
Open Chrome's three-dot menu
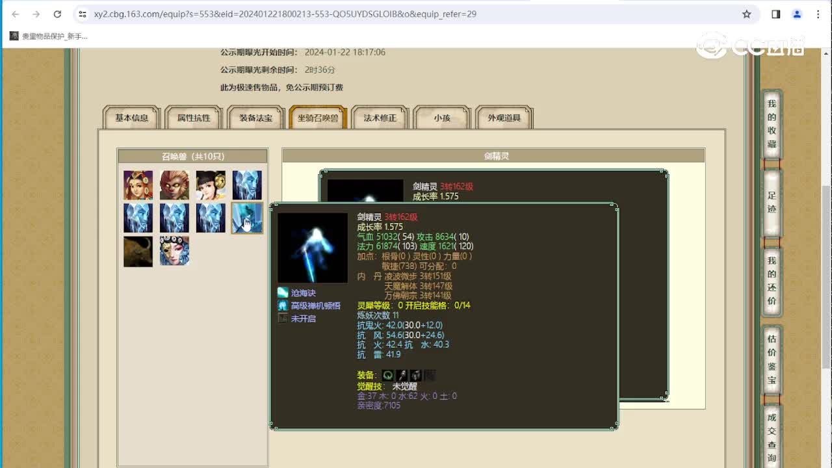click(x=818, y=14)
